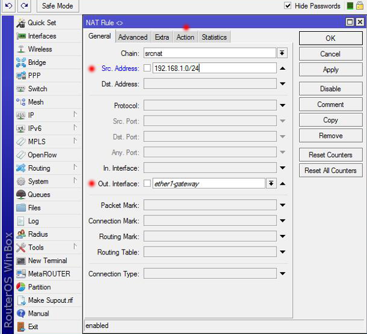Switch to the Action tab
The width and height of the screenshot is (367, 334).
[185, 37]
